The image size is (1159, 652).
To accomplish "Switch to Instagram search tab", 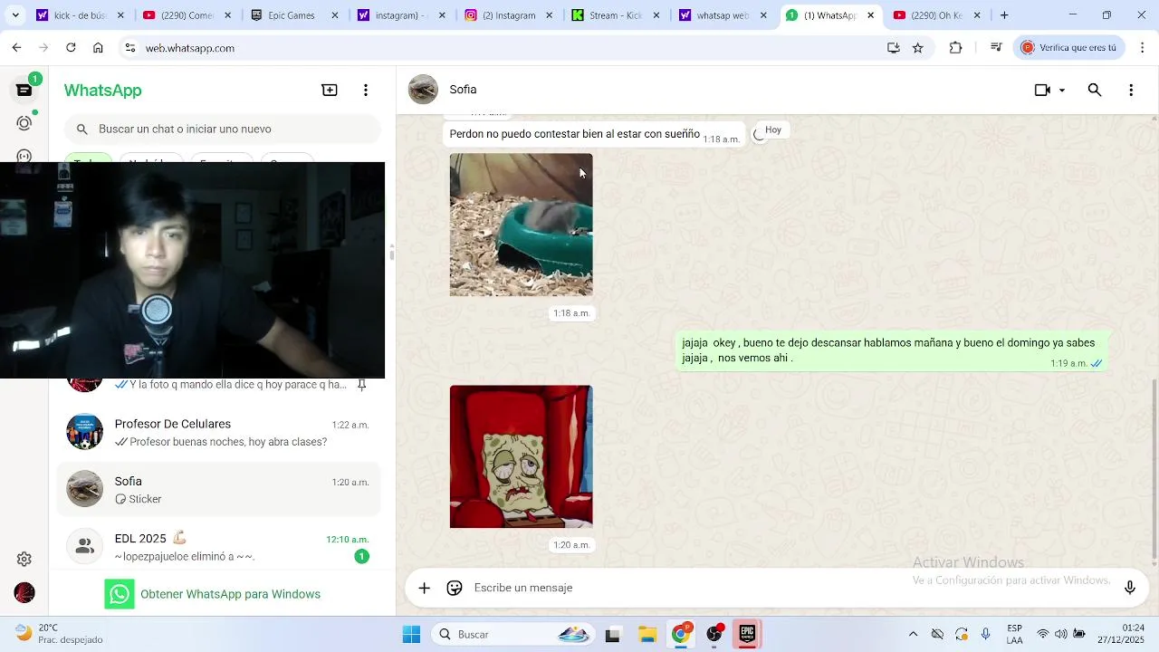I will point(402,15).
